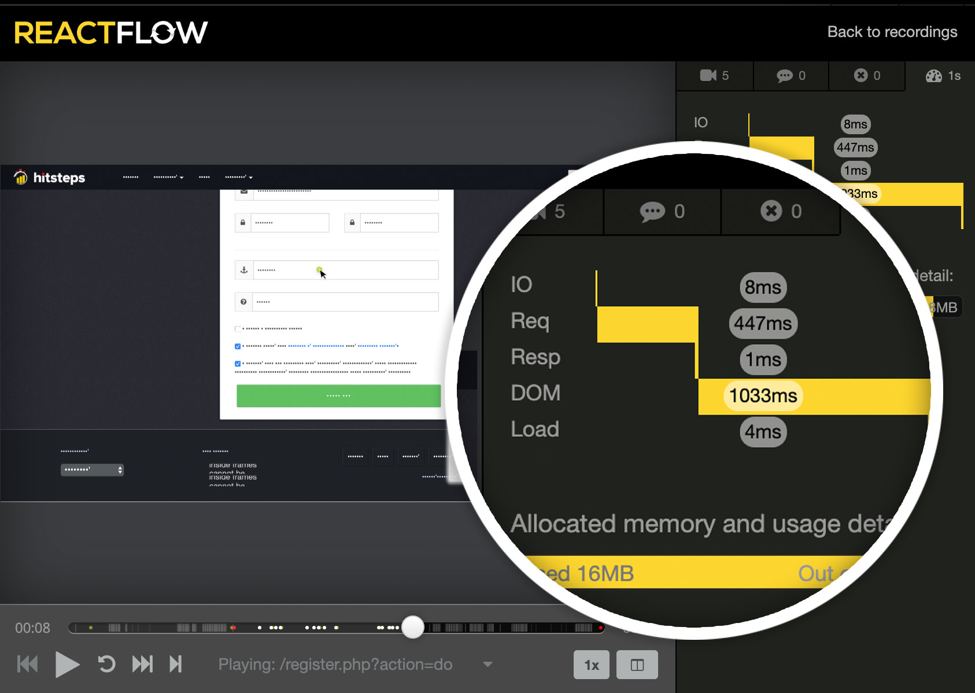This screenshot has height=693, width=975.
Task: Skip to next page step
Action: [176, 664]
